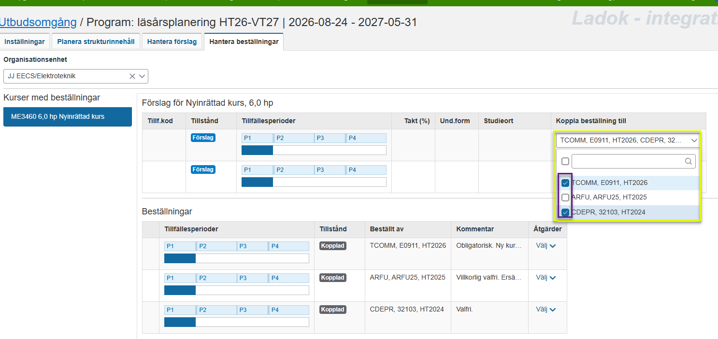Viewport: 718px width, 339px height.
Task: Open Planera strukturinnehåll tab
Action: coord(96,42)
